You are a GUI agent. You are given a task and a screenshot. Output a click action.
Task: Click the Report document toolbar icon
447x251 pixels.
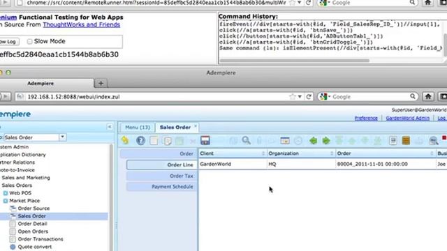pyautogui.click(x=393, y=140)
